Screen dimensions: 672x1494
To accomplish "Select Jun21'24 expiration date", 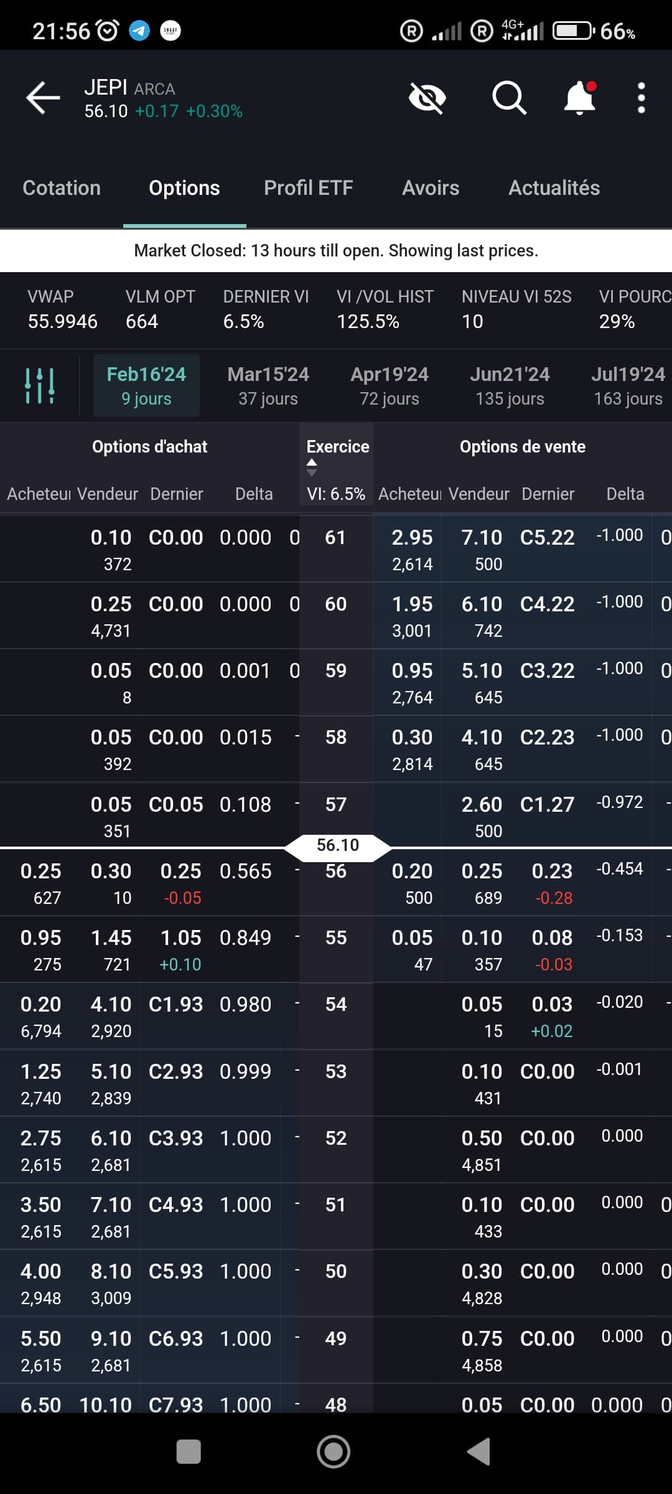I will (x=510, y=386).
